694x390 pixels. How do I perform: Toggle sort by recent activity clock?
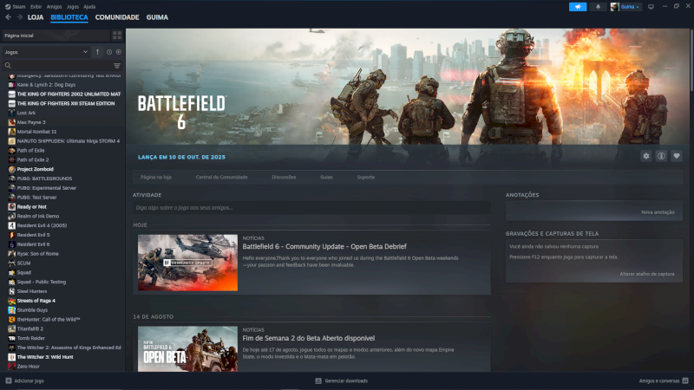tap(109, 52)
